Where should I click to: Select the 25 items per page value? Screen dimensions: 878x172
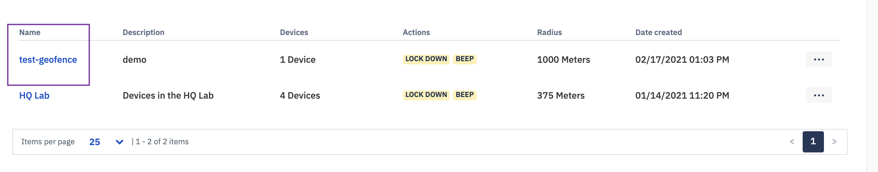click(95, 142)
